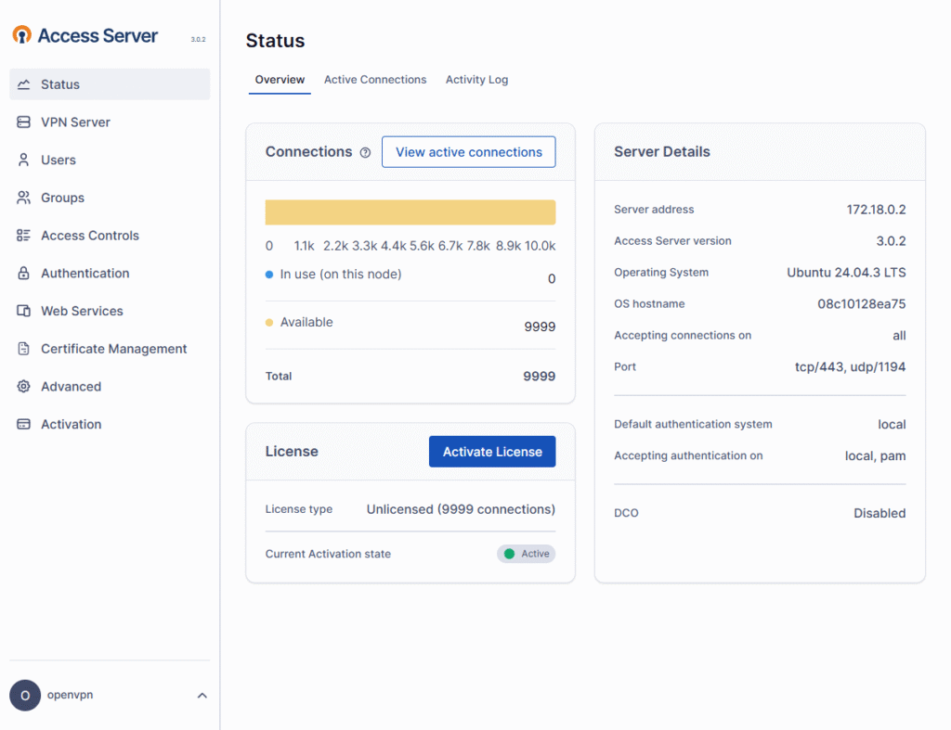Click the yellow connections usage bar

coord(410,212)
